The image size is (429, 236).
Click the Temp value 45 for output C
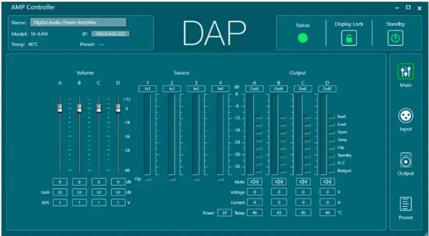point(303,213)
